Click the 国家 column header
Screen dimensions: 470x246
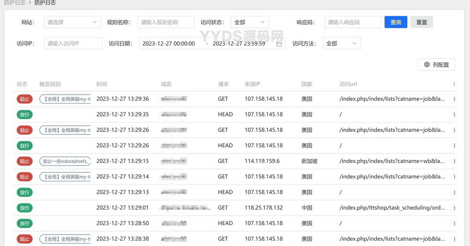[x=307, y=84]
